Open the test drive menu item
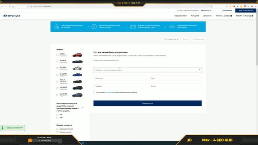 195,16
